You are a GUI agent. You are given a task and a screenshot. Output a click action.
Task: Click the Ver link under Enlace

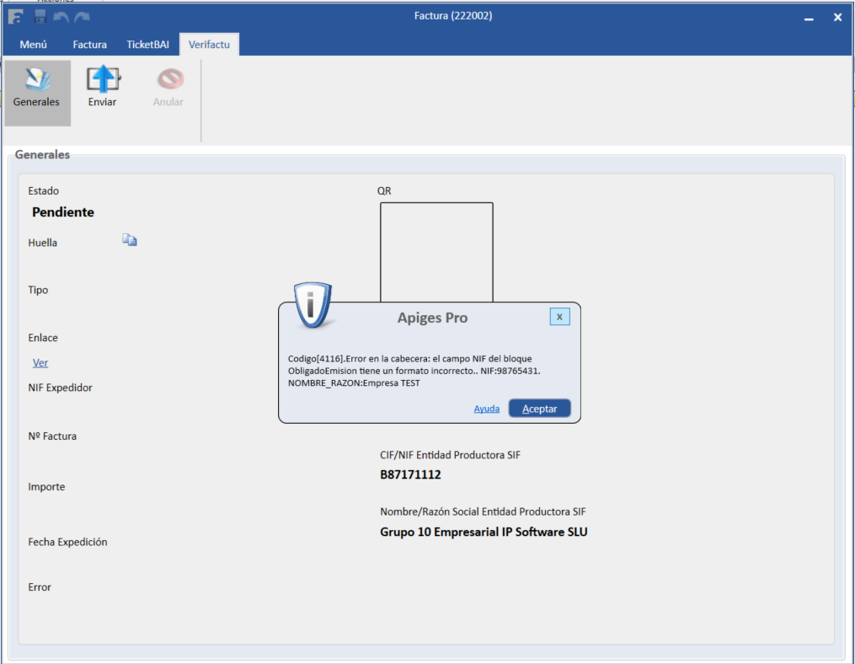pos(40,363)
